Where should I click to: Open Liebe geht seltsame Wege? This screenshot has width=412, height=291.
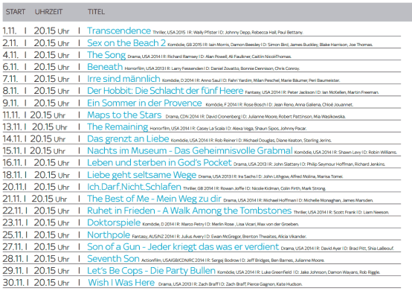pos(141,175)
